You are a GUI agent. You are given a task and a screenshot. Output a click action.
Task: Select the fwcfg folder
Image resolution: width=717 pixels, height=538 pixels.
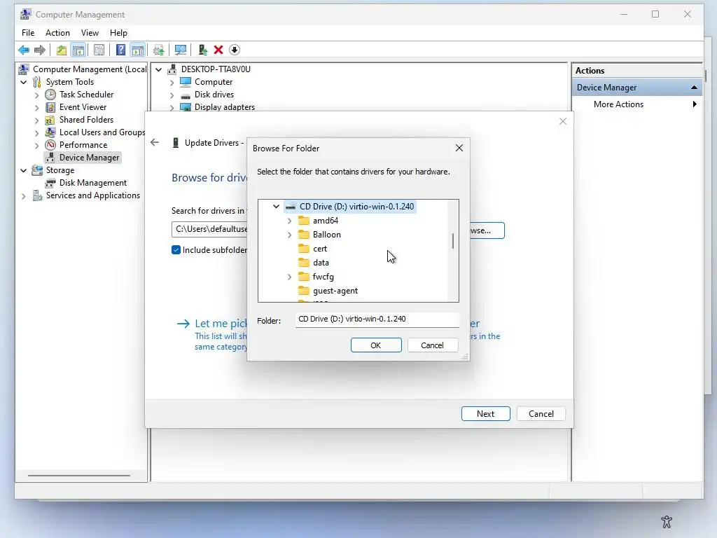pyautogui.click(x=323, y=277)
